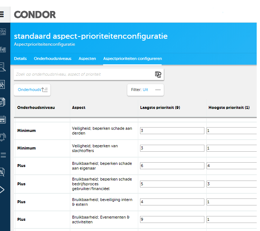Edit hoogste prioriteit for schade bedrijfsproces
The image size is (260, 231).
click(x=231, y=184)
